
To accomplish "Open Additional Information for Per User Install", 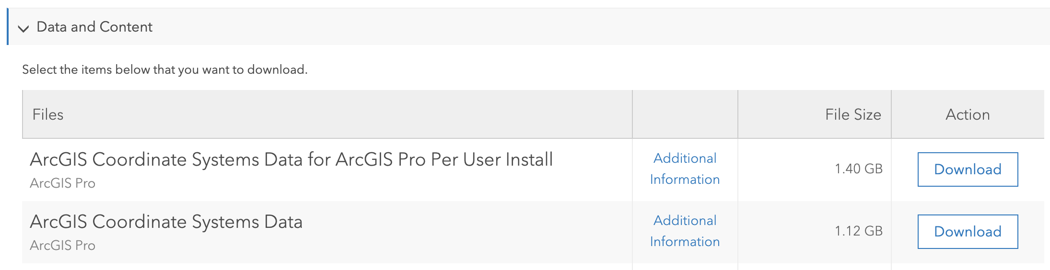I will (685, 169).
